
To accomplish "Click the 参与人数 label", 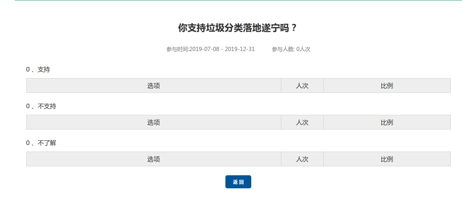I will [283, 49].
